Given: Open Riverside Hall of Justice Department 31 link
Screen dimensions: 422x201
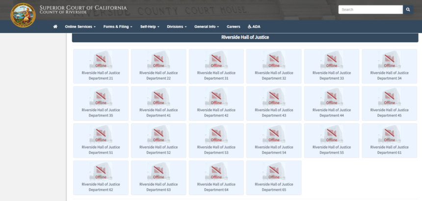Looking at the screenshot, I should 216,75.
